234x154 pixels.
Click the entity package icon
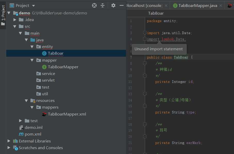pyautogui.click(x=38, y=47)
